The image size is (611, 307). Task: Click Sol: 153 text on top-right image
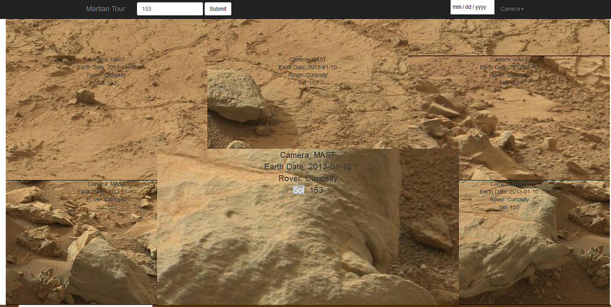[510, 82]
